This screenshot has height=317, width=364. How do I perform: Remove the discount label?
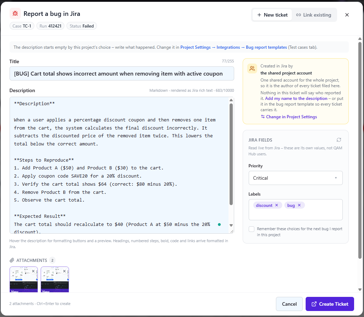[277, 205]
